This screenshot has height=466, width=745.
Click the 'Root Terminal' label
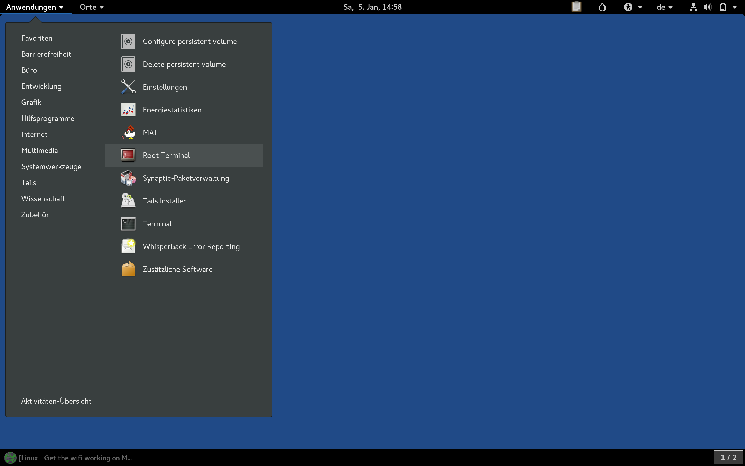166,155
